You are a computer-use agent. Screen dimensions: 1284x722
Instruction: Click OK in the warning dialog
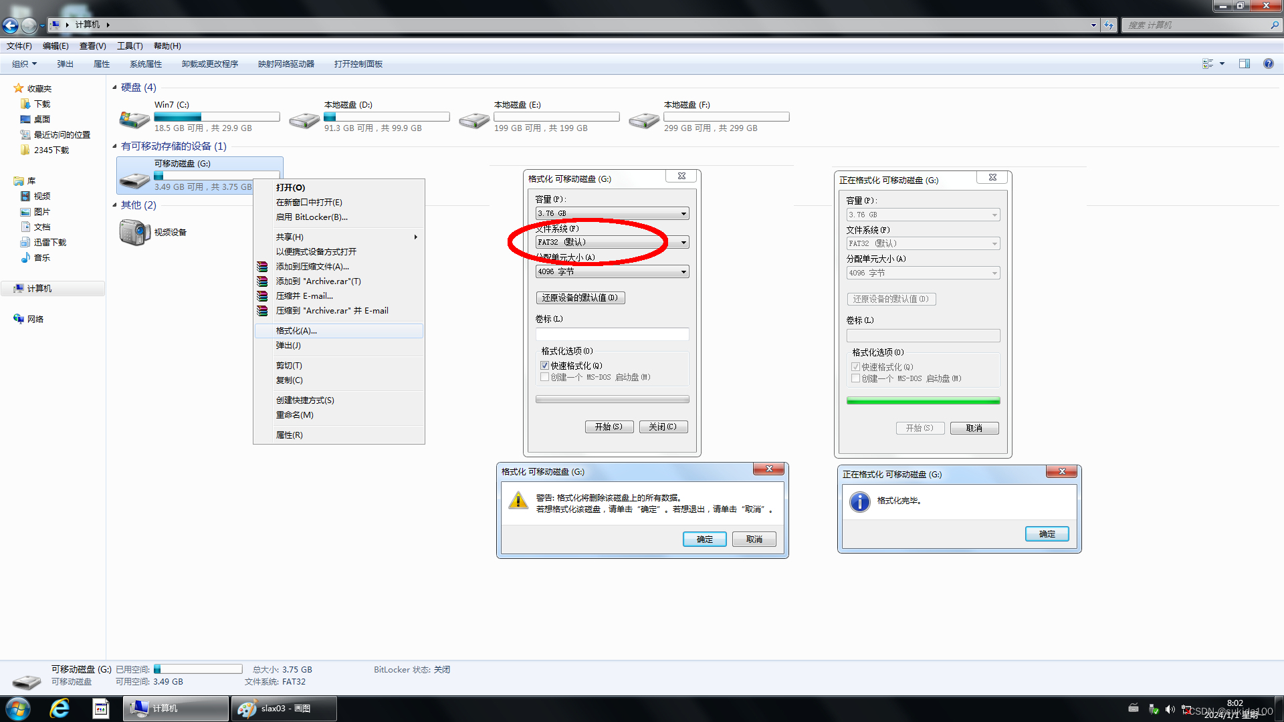tap(704, 539)
